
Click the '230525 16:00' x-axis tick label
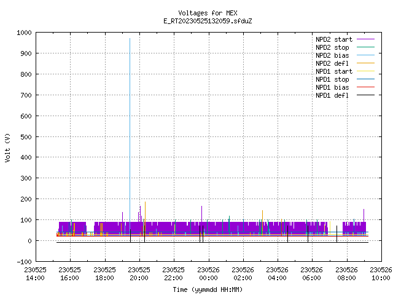point(70,274)
